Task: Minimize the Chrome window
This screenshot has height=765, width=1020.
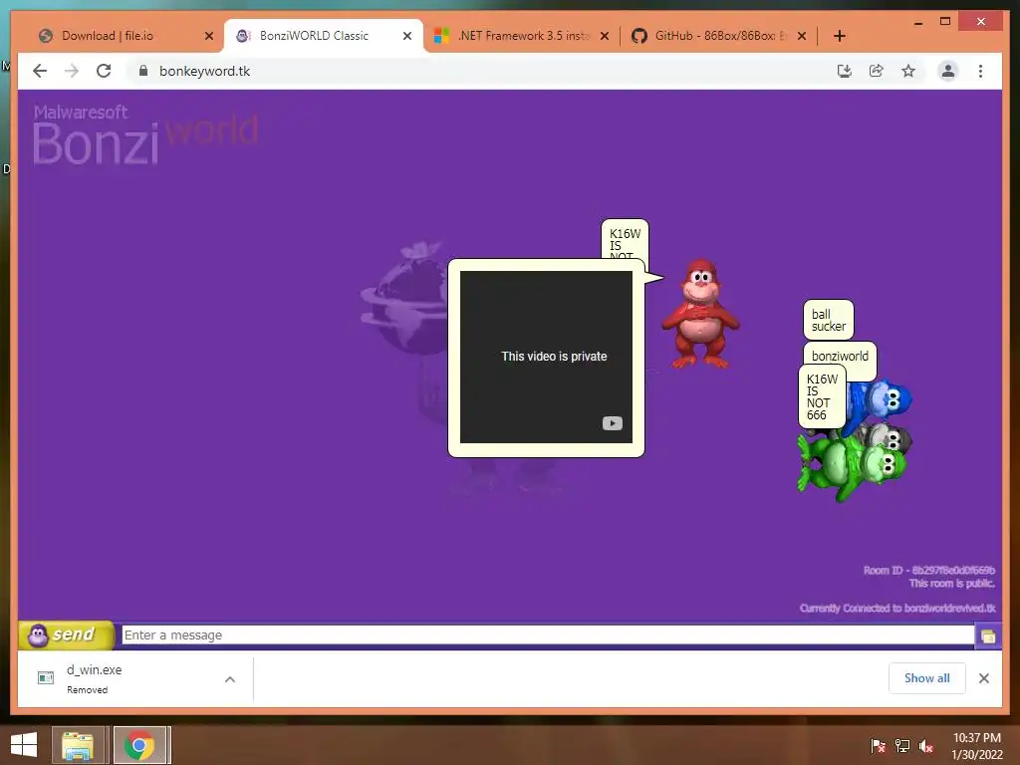Action: point(917,22)
